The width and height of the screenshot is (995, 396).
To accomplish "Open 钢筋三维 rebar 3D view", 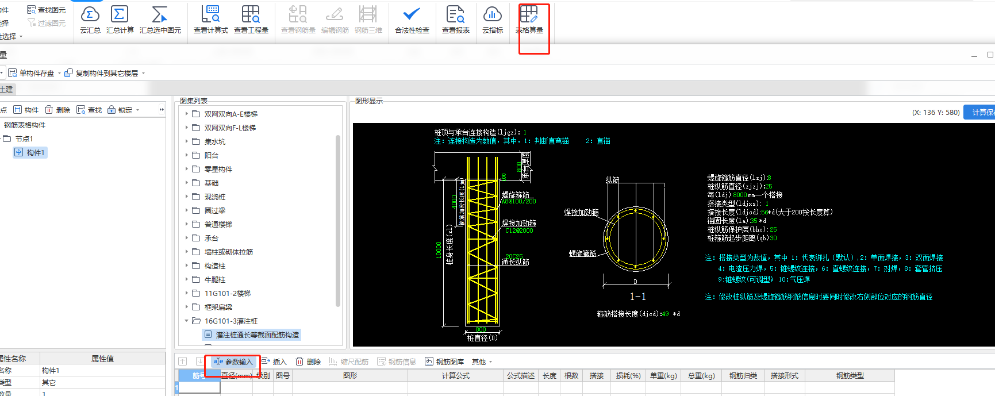I will 368,20.
